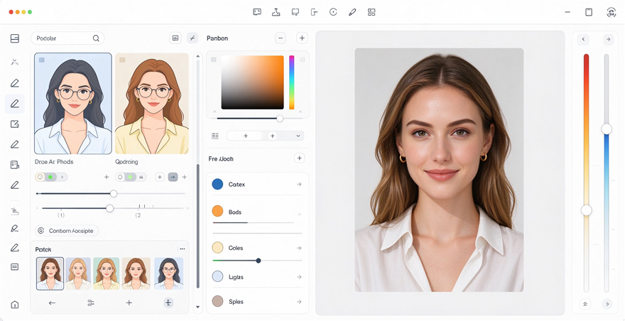The width and height of the screenshot is (625, 321).
Task: Adjust the warm gradient vertical slider handle
Action: tap(587, 210)
